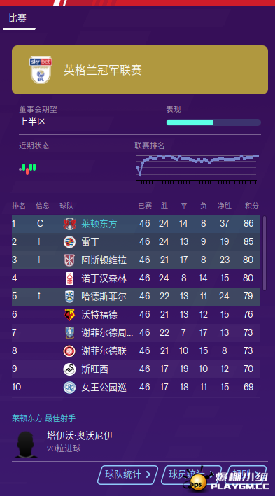Click the league table vertical scrollbar
Screen dimensions: 275x496
[x=265, y=253]
